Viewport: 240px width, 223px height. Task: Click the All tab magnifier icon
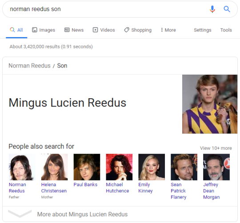tap(12, 30)
